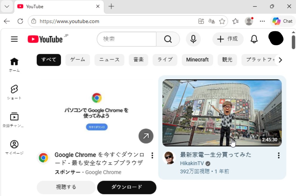The width and height of the screenshot is (296, 196).
Task: Open more options for Google Chrome ad
Action: (x=152, y=155)
